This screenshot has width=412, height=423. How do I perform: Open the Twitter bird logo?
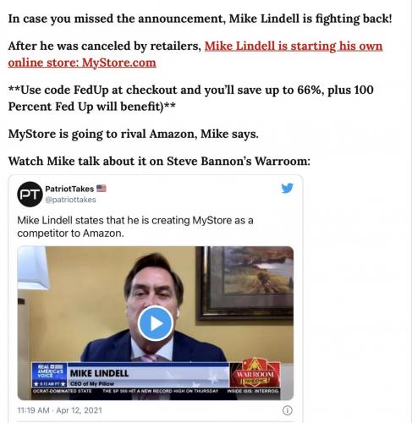click(287, 188)
